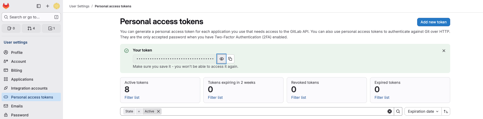
Task: Click the User Settings breadcrumb
Action: (x=79, y=6)
